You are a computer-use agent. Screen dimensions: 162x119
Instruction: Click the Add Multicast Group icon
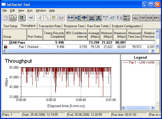[x=77, y=18]
